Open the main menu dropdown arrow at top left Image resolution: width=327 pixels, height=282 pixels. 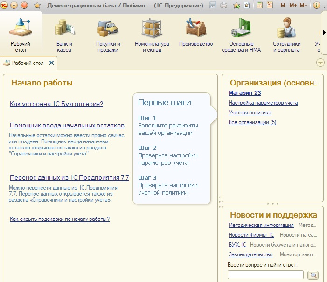(x=14, y=6)
